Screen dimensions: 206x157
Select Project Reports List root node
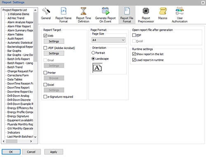[15, 10]
